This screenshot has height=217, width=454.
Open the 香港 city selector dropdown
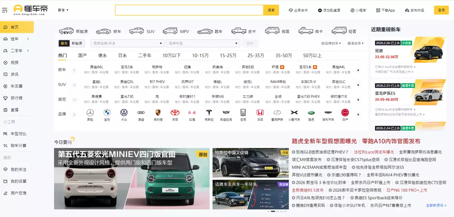63,10
